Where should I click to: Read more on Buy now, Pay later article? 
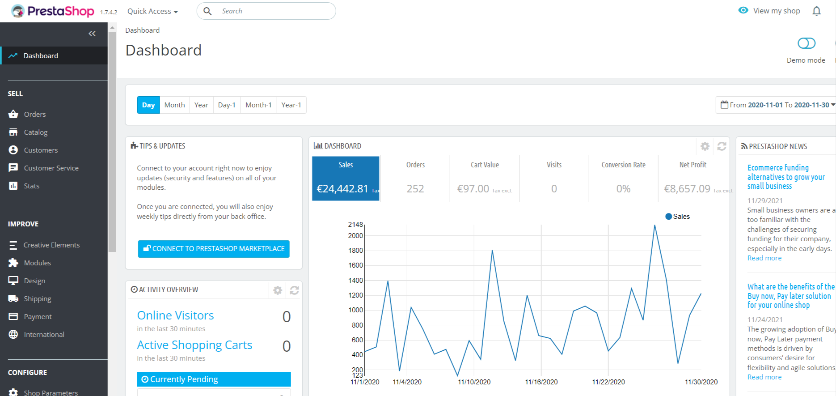coord(764,377)
